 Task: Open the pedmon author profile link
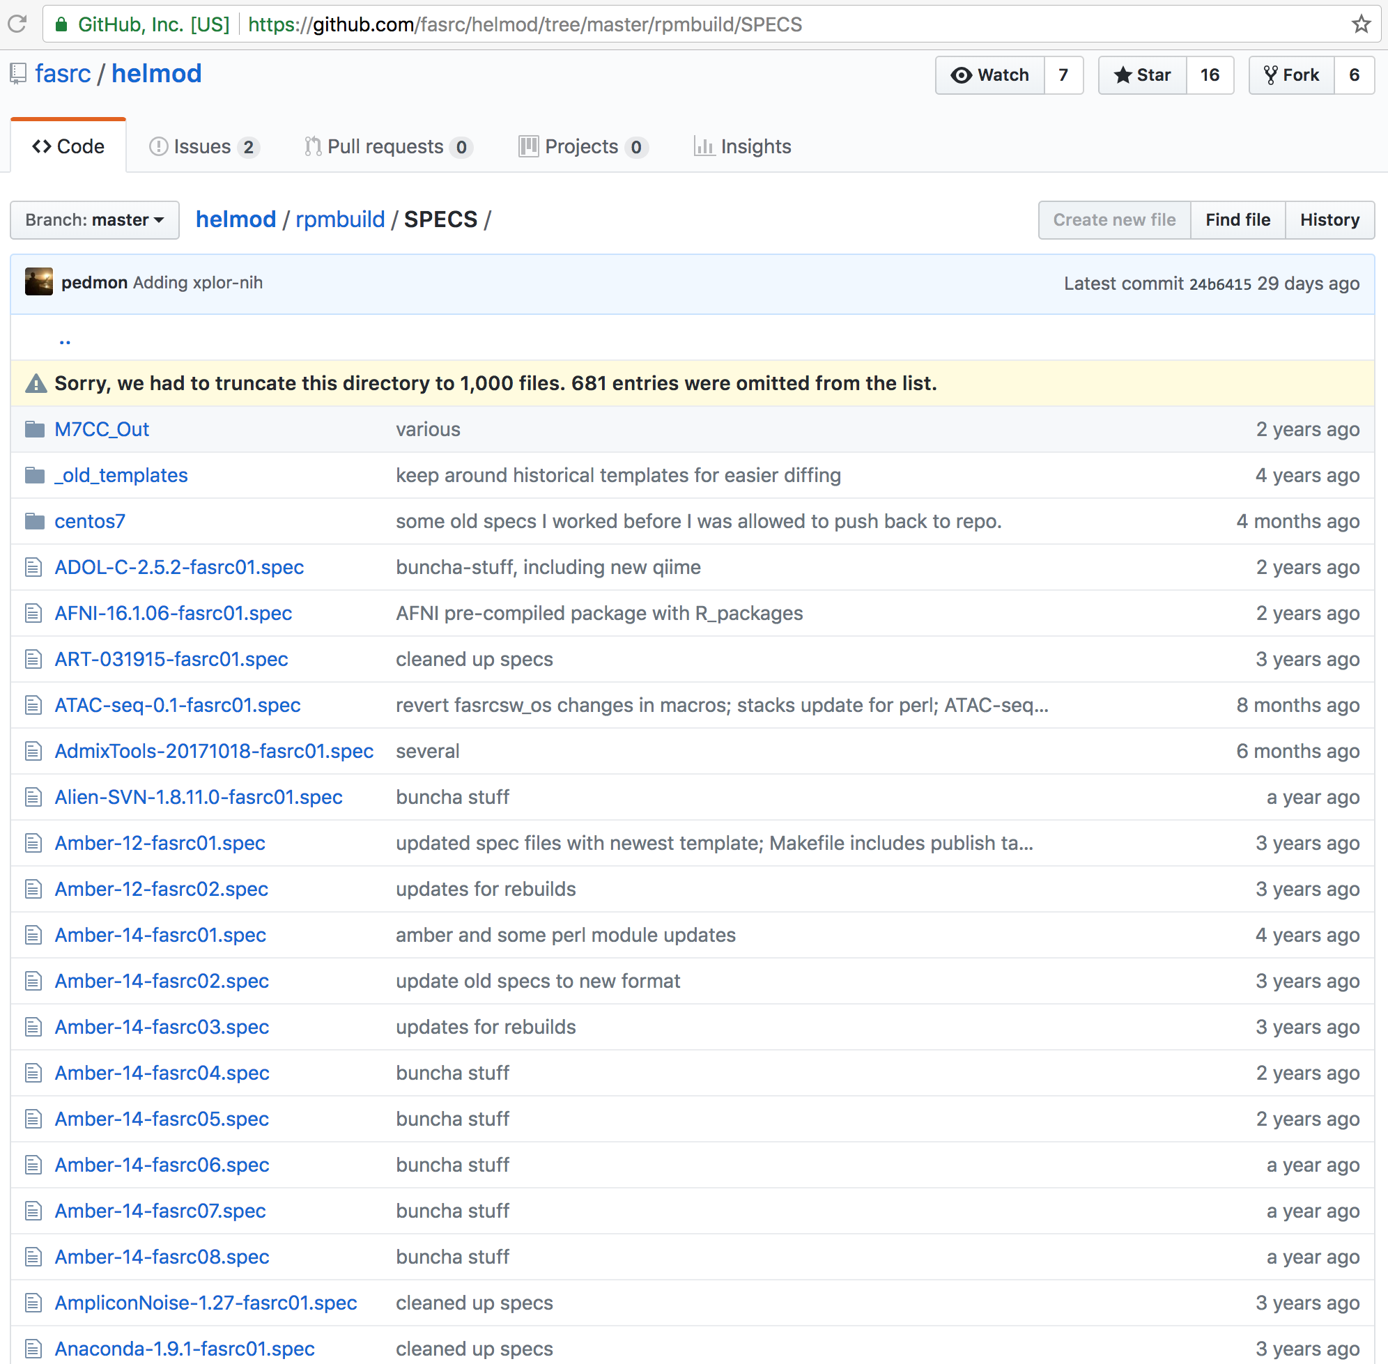pyautogui.click(x=95, y=282)
